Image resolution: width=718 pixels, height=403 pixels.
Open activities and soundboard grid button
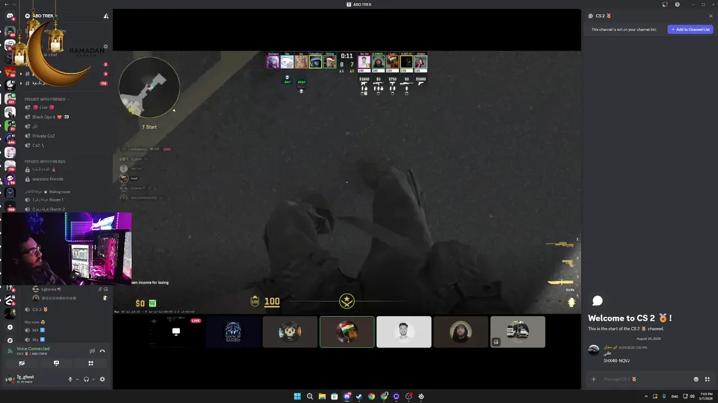click(90, 363)
